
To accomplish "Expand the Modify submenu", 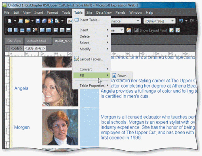I will click(x=92, y=49).
